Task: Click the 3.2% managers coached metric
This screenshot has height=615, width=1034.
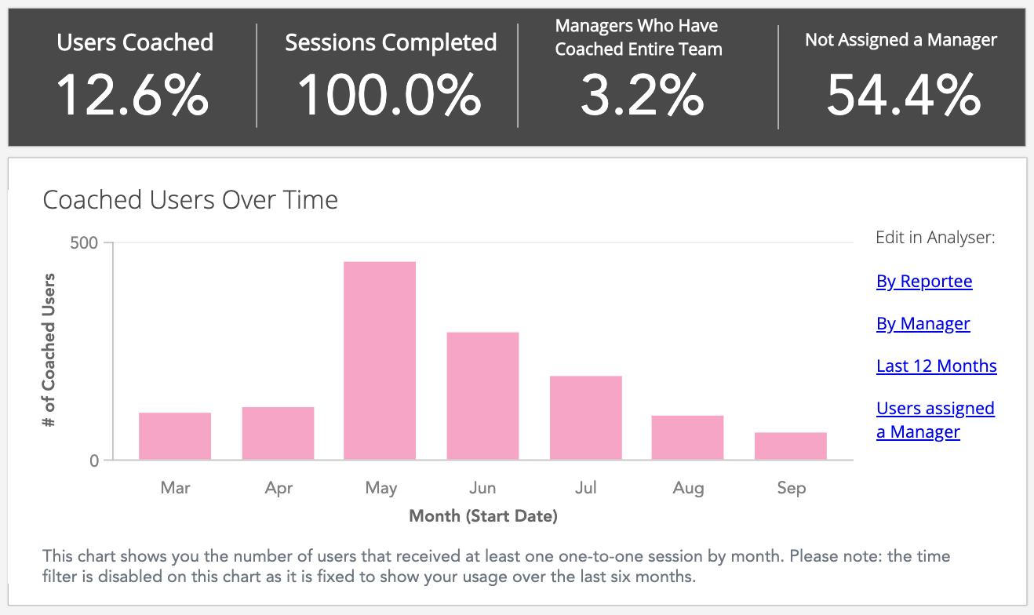Action: 642,96
